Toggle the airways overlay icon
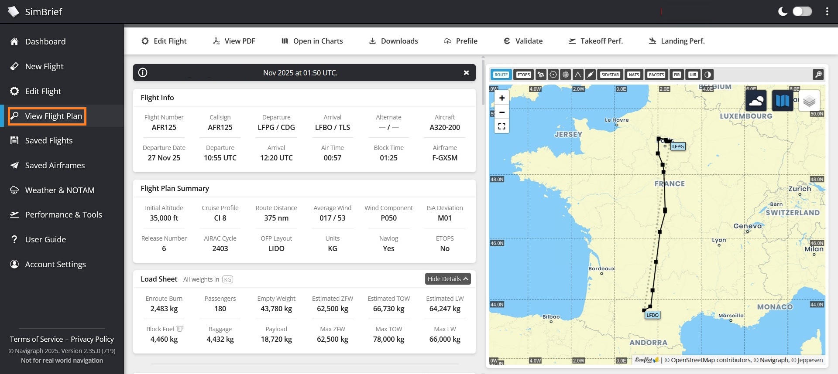The image size is (838, 374). click(x=590, y=75)
